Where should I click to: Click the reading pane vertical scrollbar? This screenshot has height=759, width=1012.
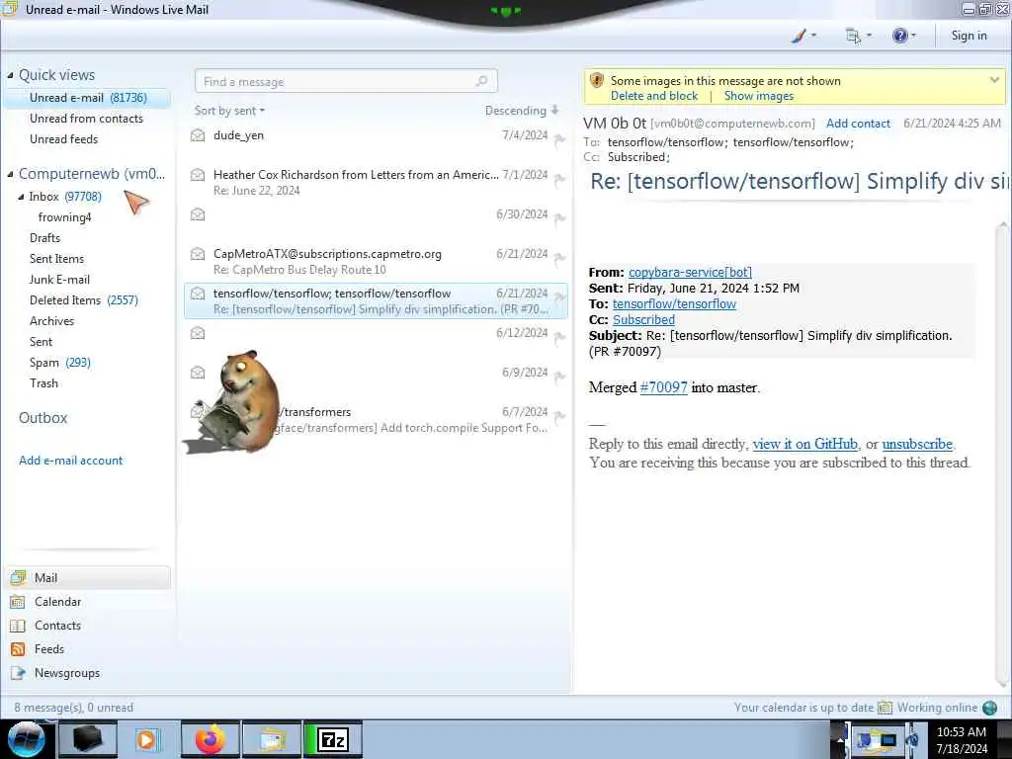pyautogui.click(x=1002, y=454)
